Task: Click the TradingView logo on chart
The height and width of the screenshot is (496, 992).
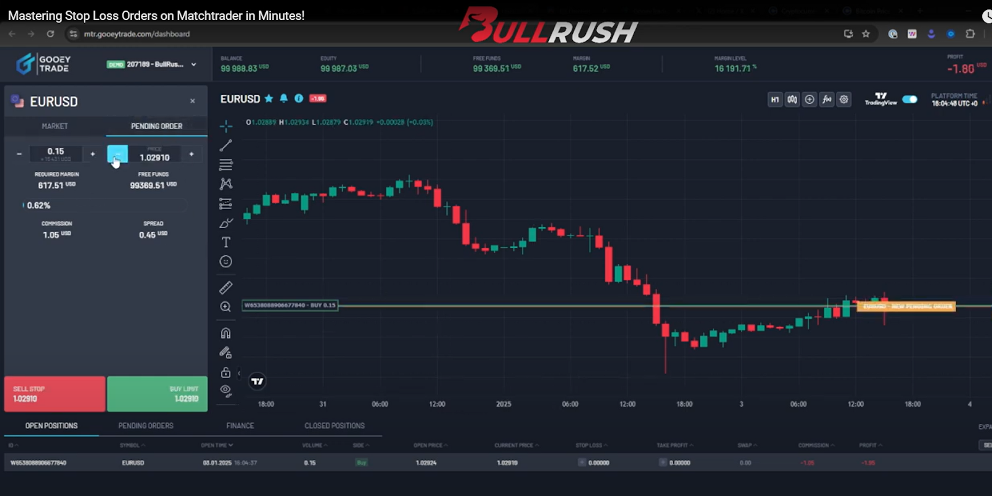Action: (257, 381)
